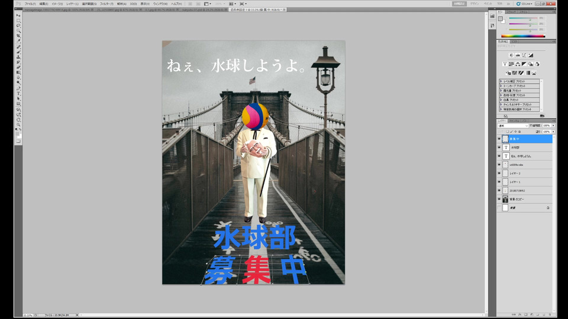Select the Blur tool

click(18, 77)
